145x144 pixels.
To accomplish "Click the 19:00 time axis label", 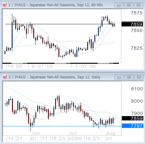I will point(15,66).
